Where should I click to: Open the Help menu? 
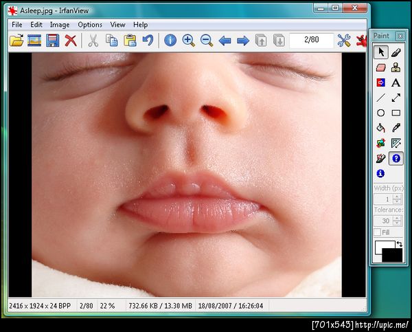(x=140, y=25)
